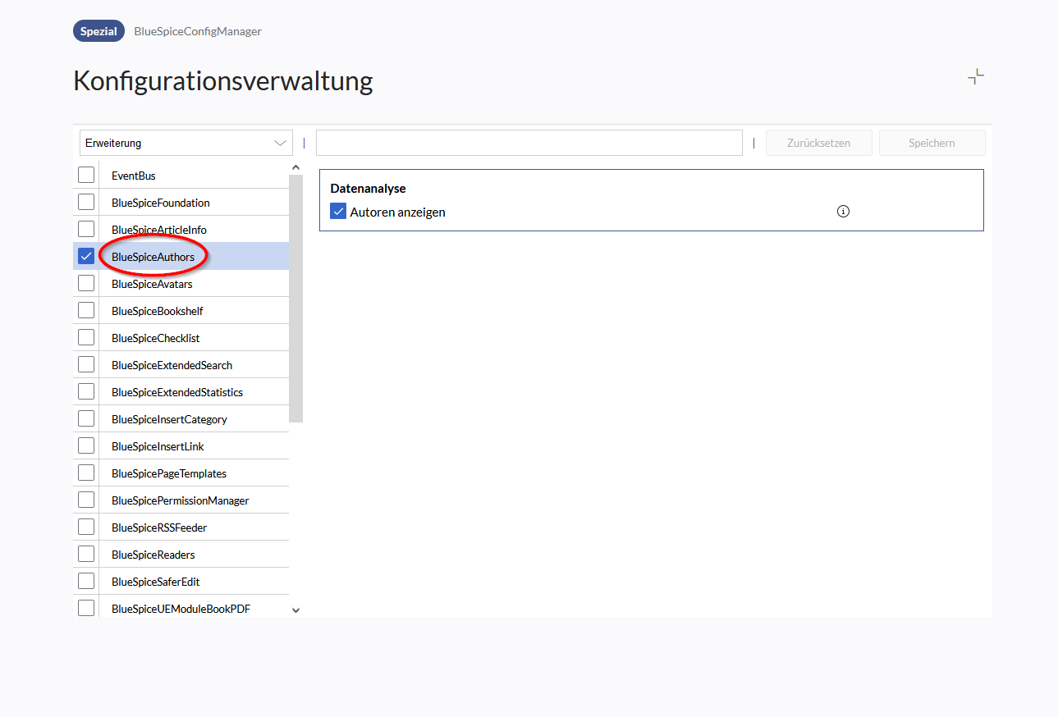Click the Speichern button
Screen dimensions: 1058x717
(932, 143)
